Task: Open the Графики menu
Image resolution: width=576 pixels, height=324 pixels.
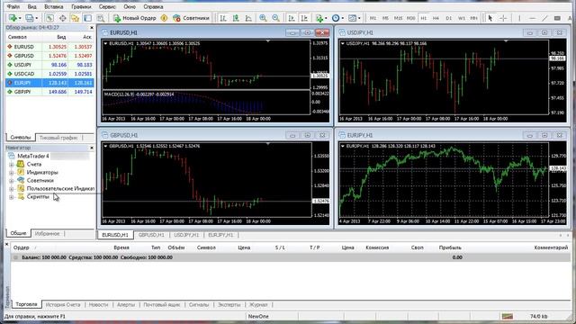Action: pyautogui.click(x=81, y=6)
